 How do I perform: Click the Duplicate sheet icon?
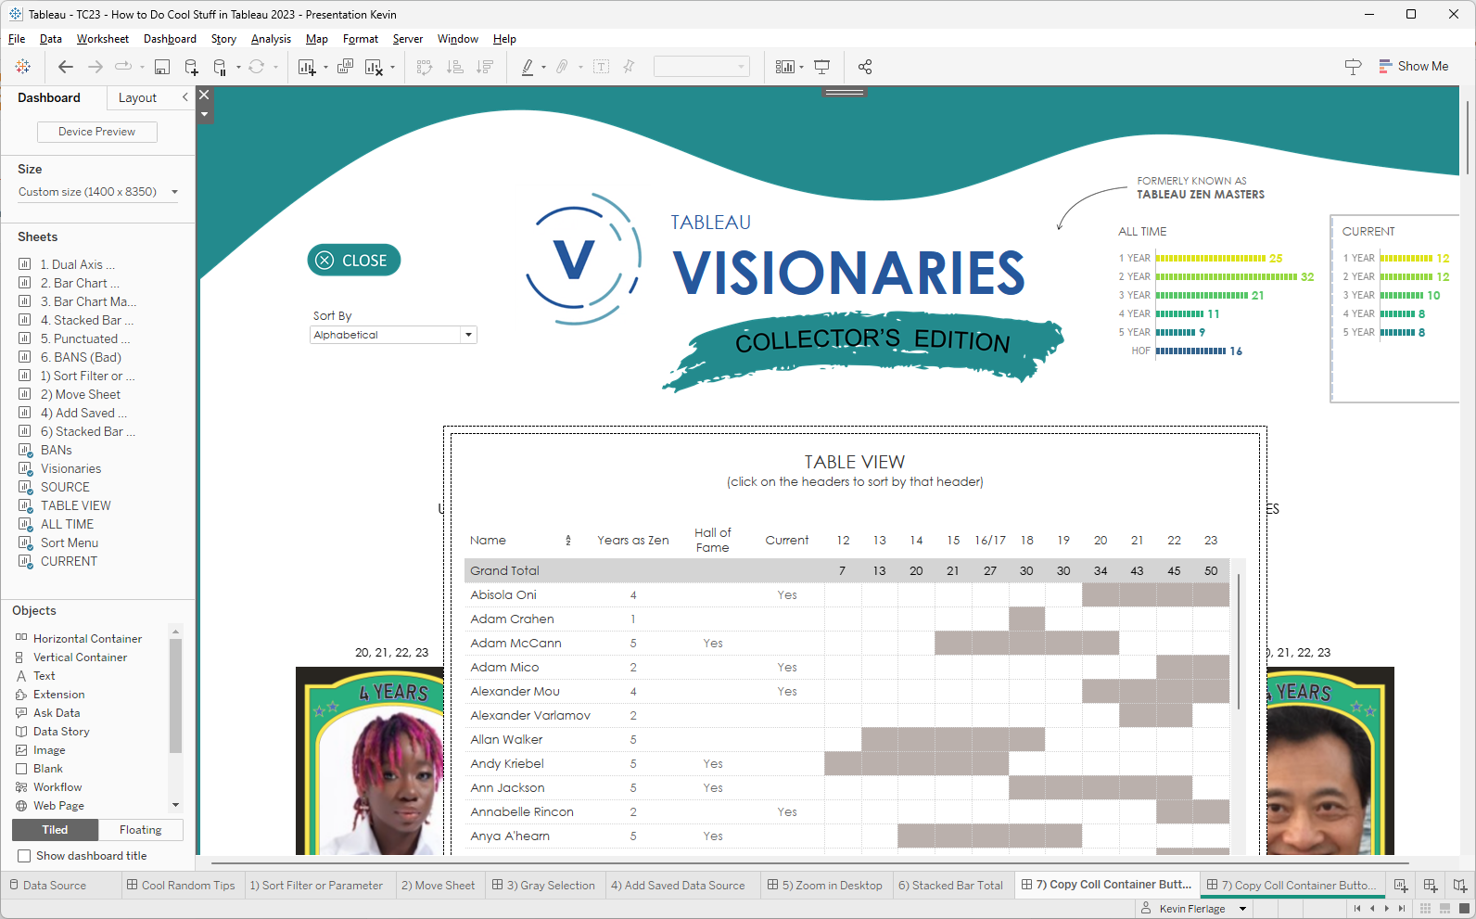346,67
